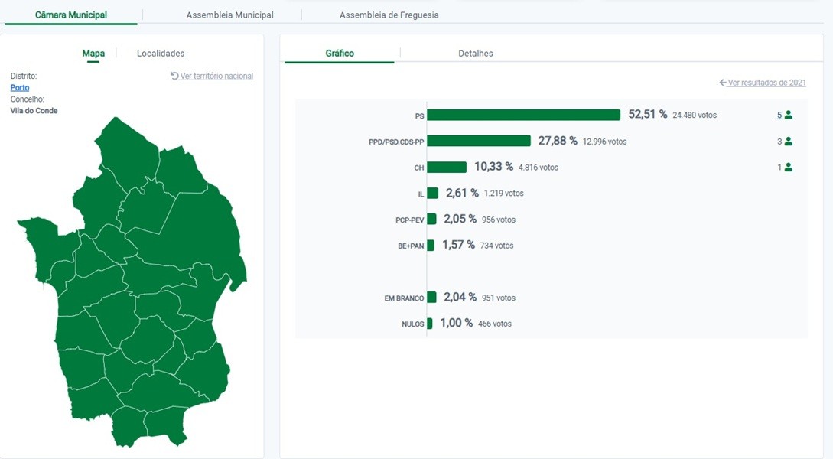Viewport: 833px width, 459px height.
Task: Show the Localidades list tab
Action: tap(161, 54)
